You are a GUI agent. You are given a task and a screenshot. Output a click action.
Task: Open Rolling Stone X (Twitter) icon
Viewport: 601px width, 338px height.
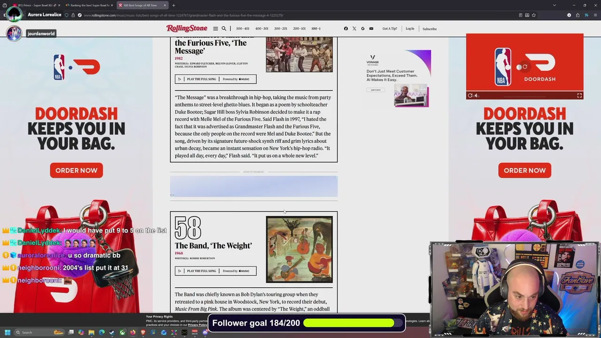[354, 29]
